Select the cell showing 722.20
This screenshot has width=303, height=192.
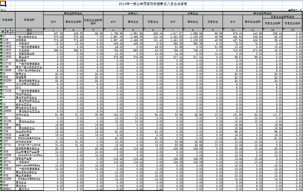coord(113,50)
